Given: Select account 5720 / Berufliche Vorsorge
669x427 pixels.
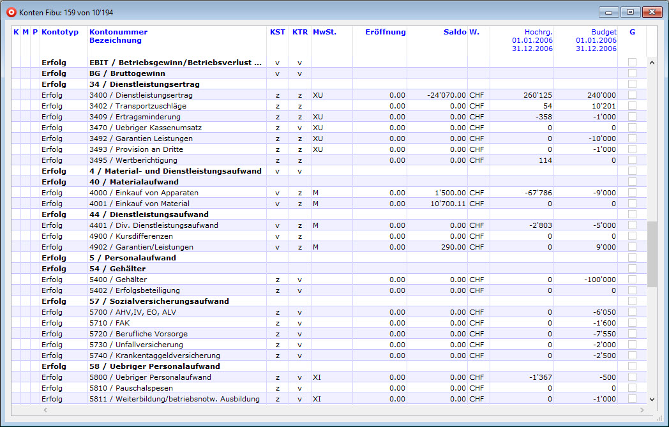Looking at the screenshot, I should [147, 334].
